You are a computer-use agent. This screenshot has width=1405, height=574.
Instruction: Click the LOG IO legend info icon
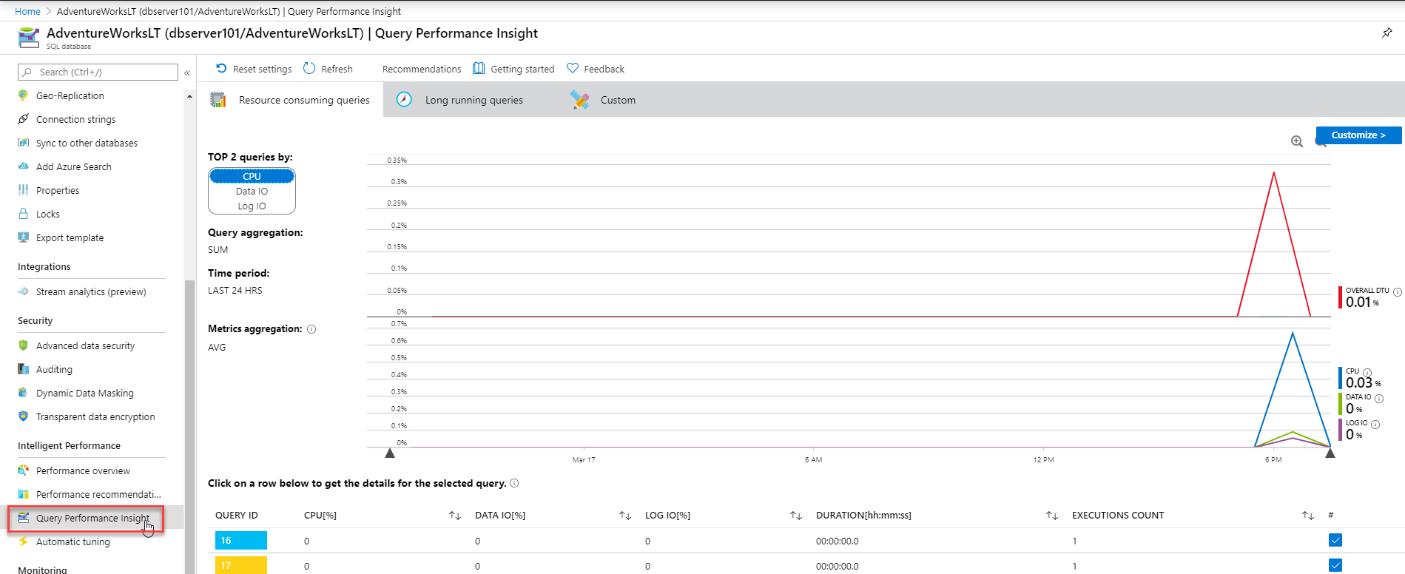click(1375, 425)
